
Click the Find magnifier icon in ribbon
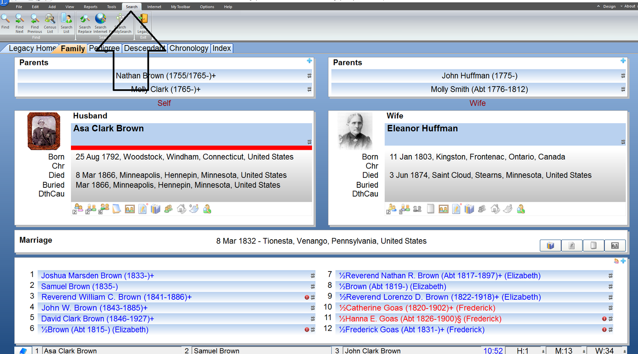point(5,18)
